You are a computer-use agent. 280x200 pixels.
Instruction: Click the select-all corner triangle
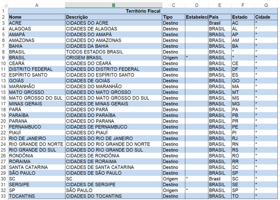click(x=5, y=5)
